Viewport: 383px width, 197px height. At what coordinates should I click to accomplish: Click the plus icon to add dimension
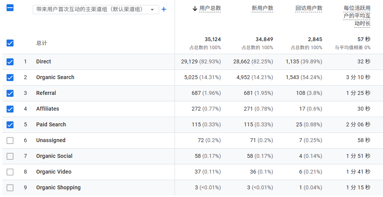(164, 9)
